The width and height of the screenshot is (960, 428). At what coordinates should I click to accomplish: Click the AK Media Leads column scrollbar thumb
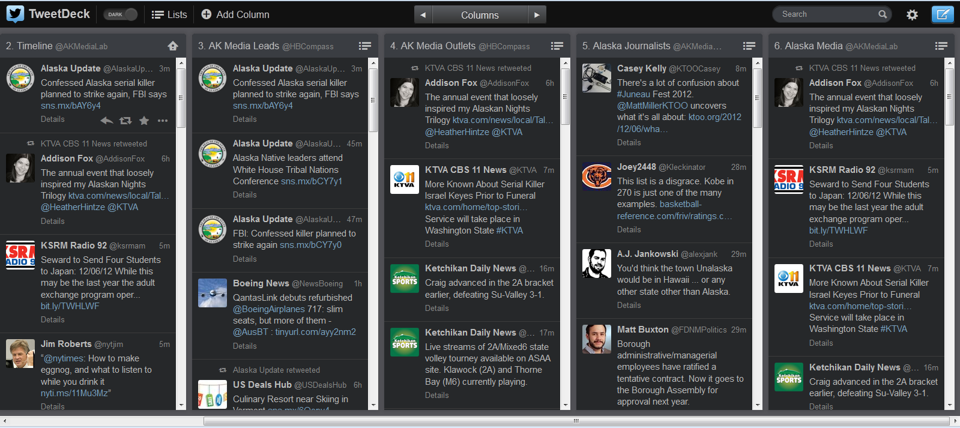373,100
